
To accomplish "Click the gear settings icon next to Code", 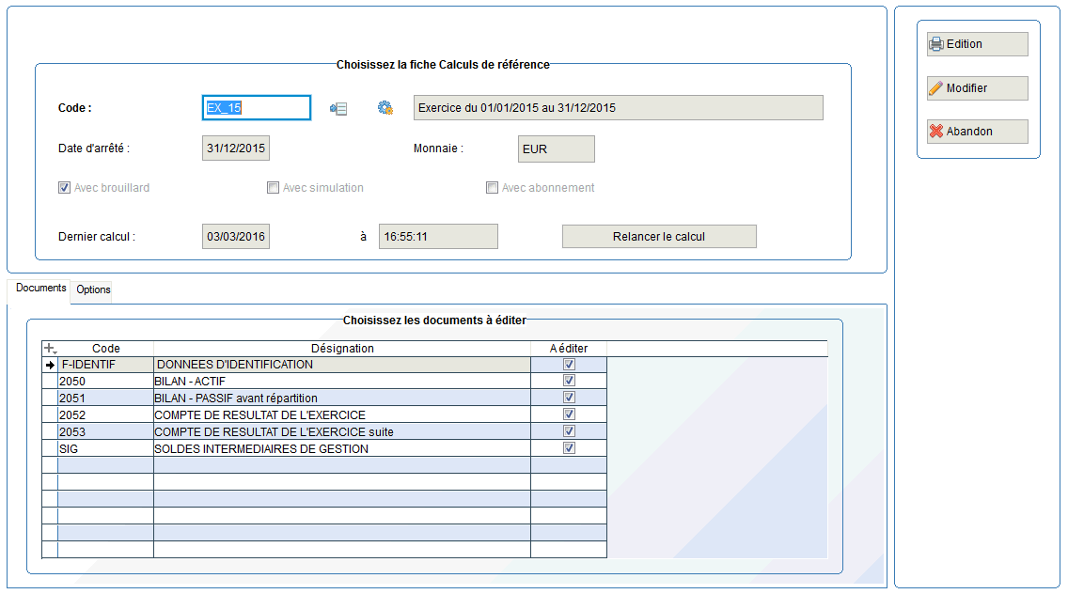I will [x=385, y=108].
